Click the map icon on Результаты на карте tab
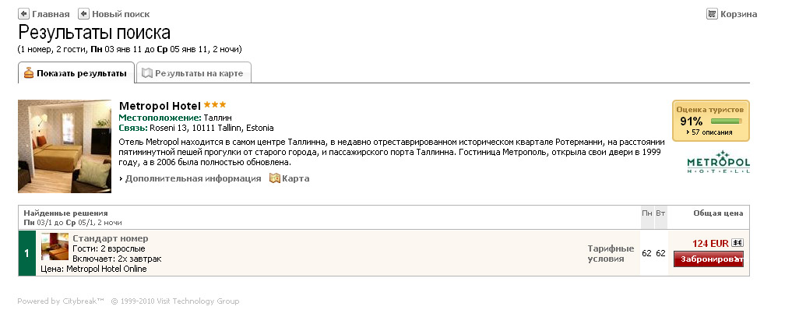785x324 pixels. pyautogui.click(x=146, y=73)
